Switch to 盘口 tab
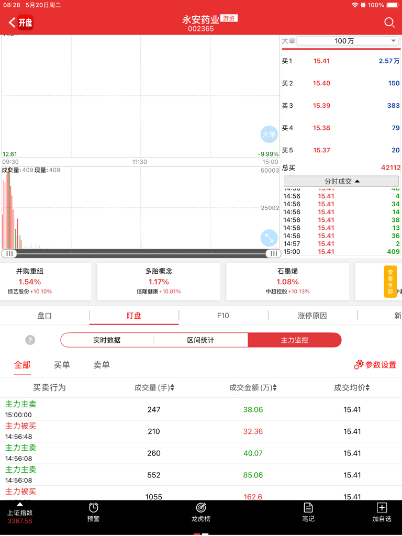402x536 pixels. (x=44, y=316)
